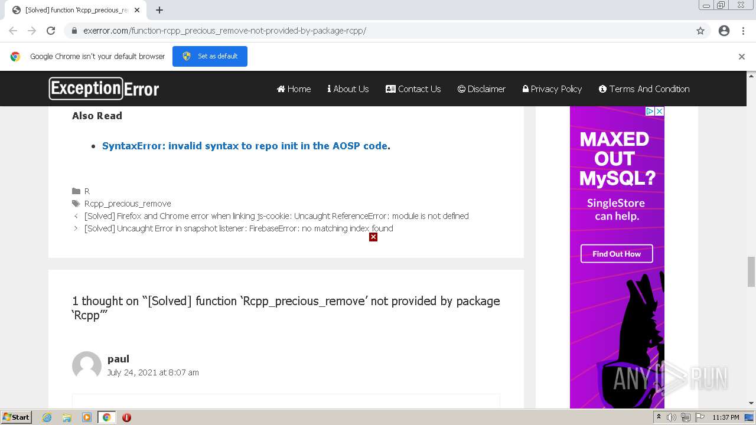Open Action Center flag icon

click(x=700, y=417)
